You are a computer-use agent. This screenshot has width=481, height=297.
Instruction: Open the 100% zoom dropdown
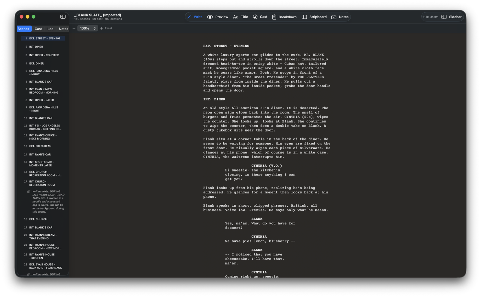tap(88, 28)
